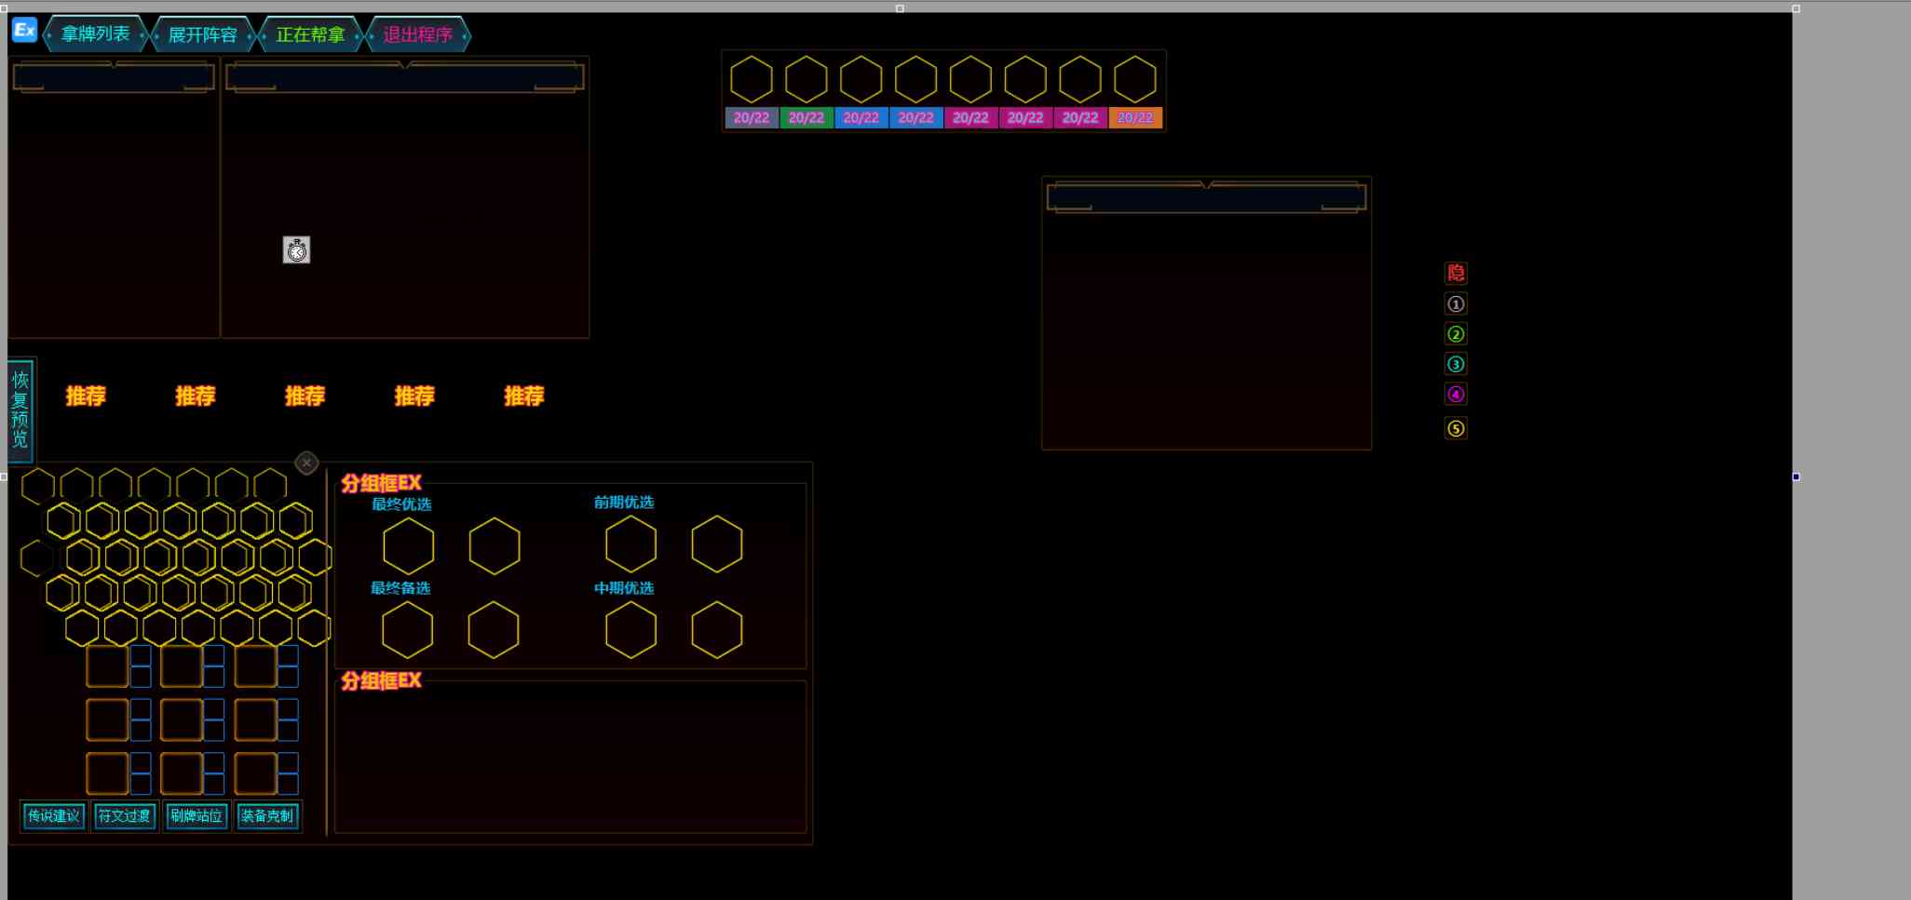Click the first hexagon under 最终优选
This screenshot has height=900, width=1911.
pos(409,546)
